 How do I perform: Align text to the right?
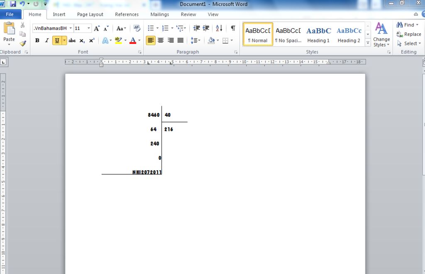[171, 41]
